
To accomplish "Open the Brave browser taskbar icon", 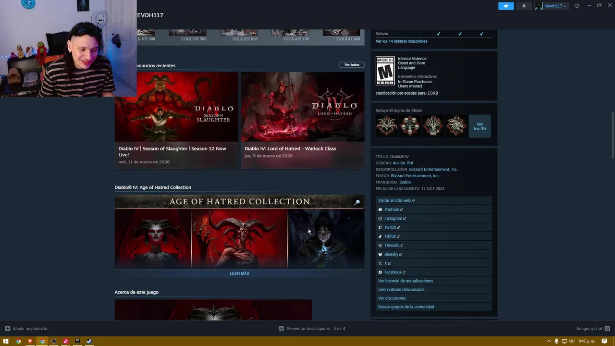I will [x=30, y=341].
